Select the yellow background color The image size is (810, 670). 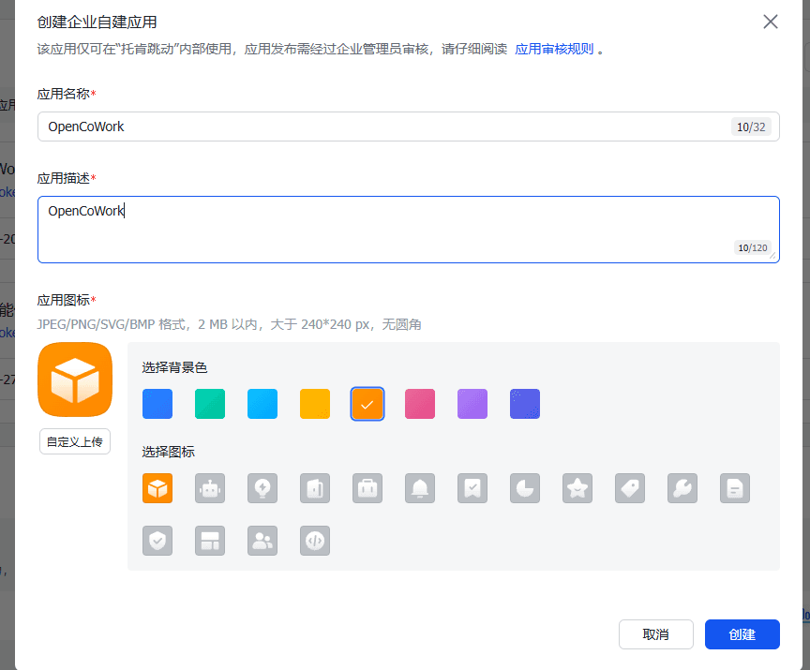[x=315, y=404]
